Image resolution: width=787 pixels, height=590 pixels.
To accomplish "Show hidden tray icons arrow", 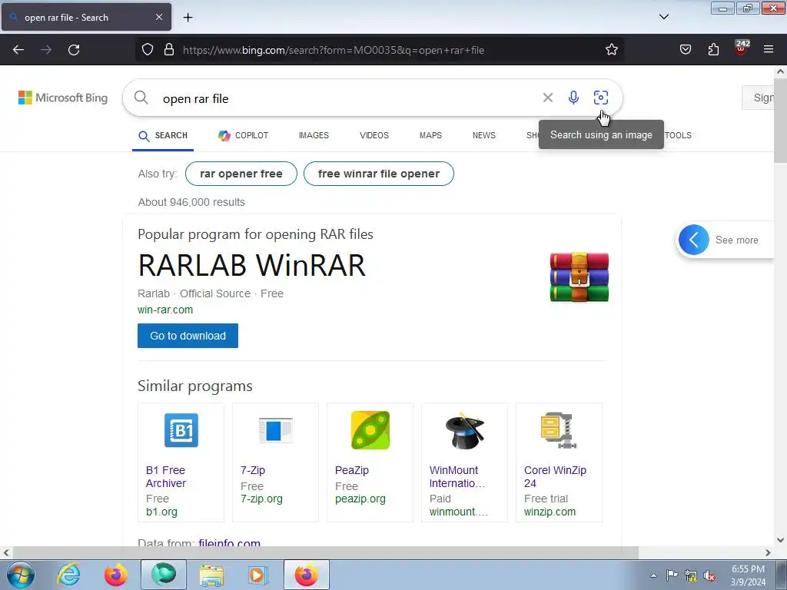I will pyautogui.click(x=653, y=575).
